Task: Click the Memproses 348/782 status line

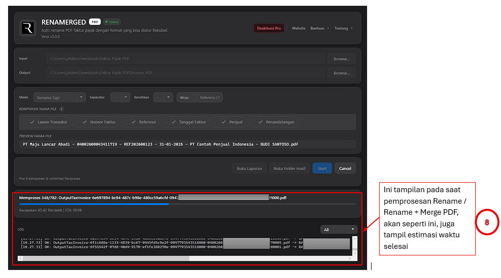Action: click(153, 198)
